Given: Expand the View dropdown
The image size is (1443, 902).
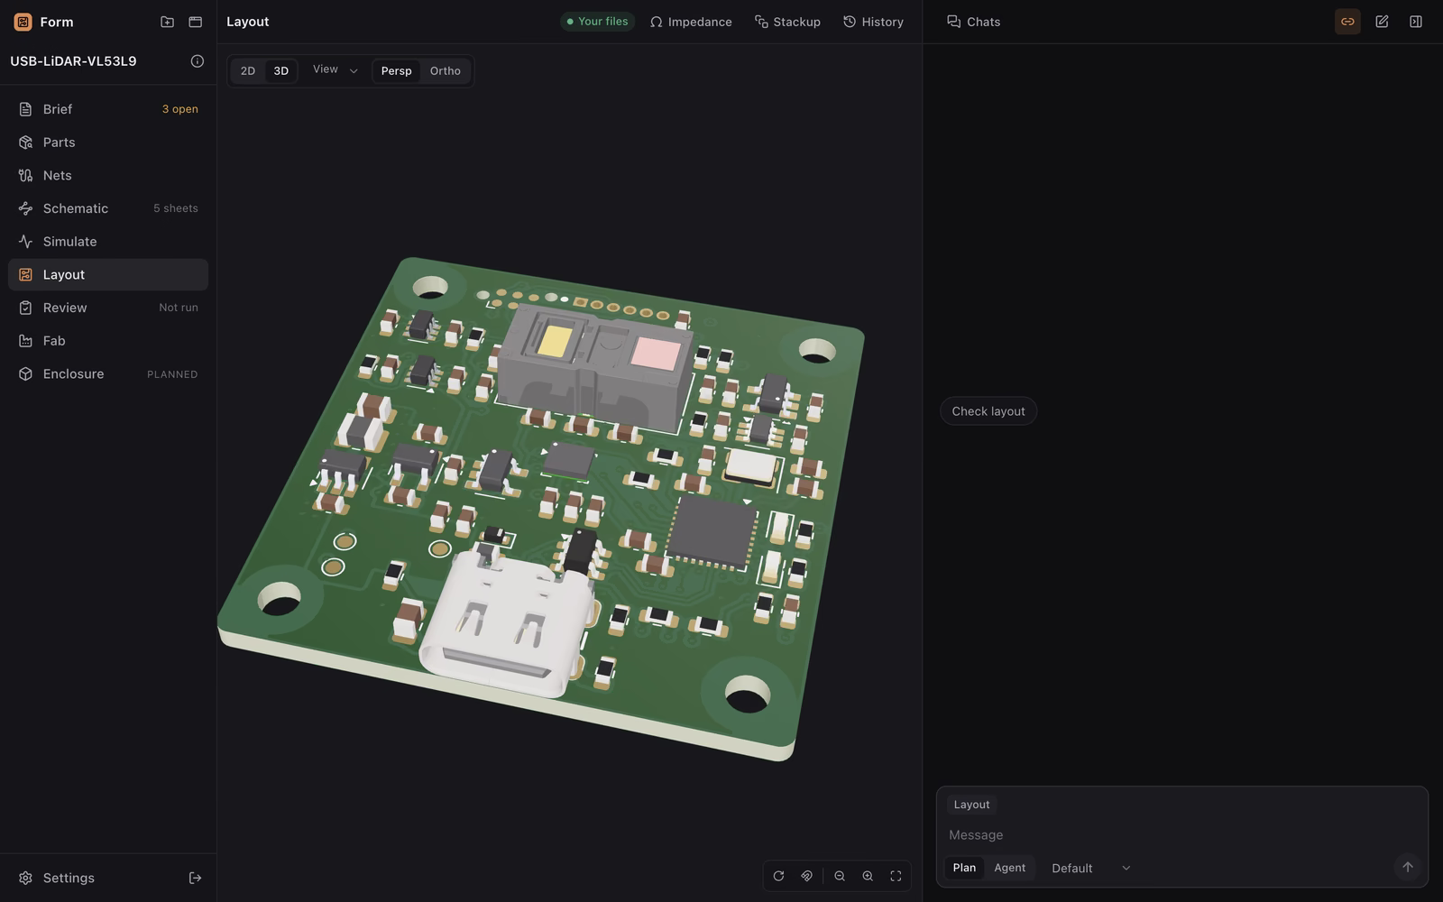Looking at the screenshot, I should click(x=335, y=70).
